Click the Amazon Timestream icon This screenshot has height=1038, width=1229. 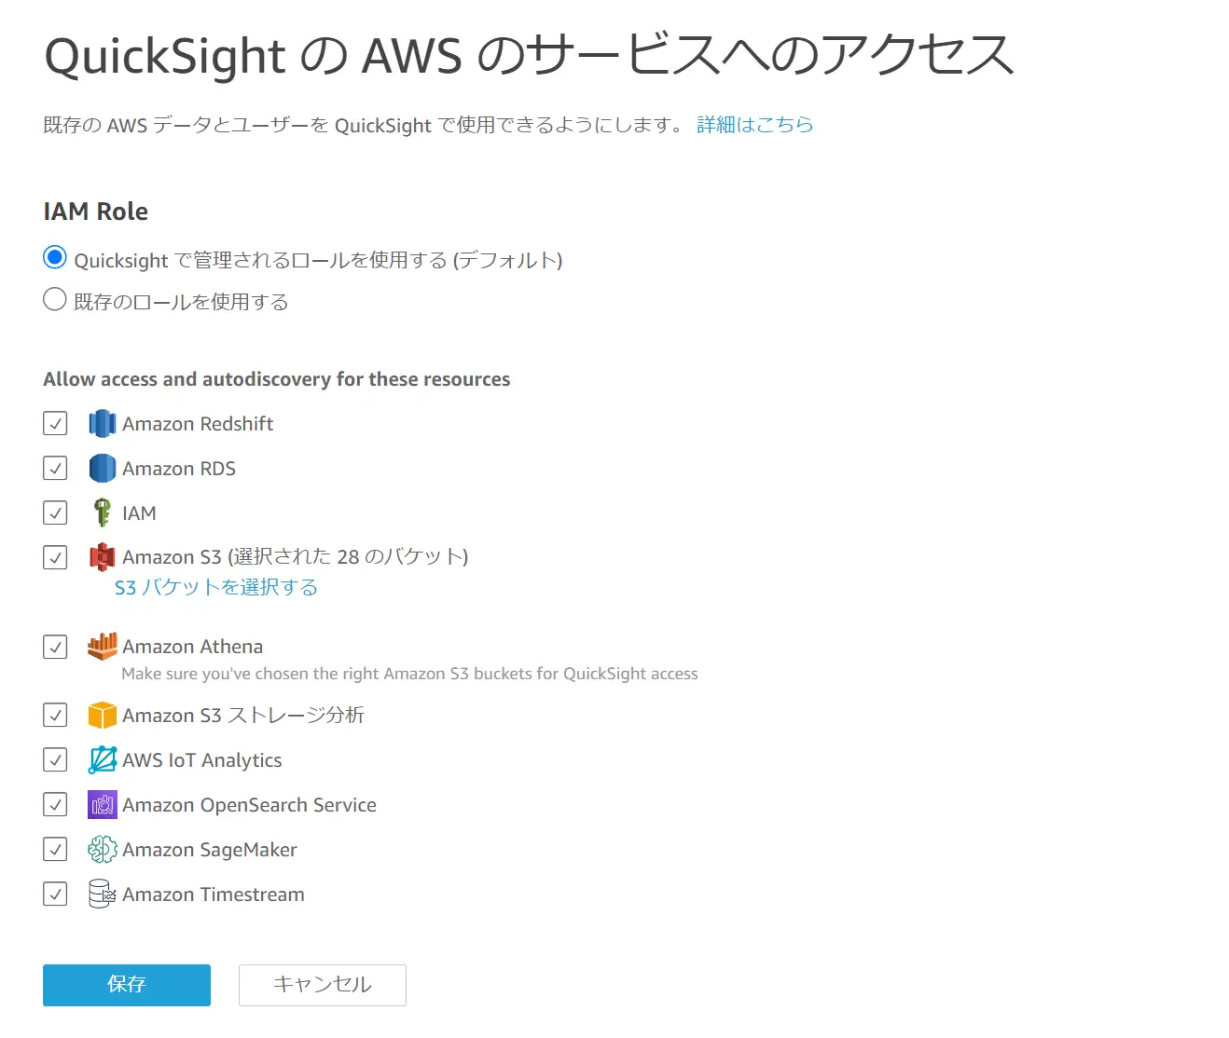click(x=103, y=894)
